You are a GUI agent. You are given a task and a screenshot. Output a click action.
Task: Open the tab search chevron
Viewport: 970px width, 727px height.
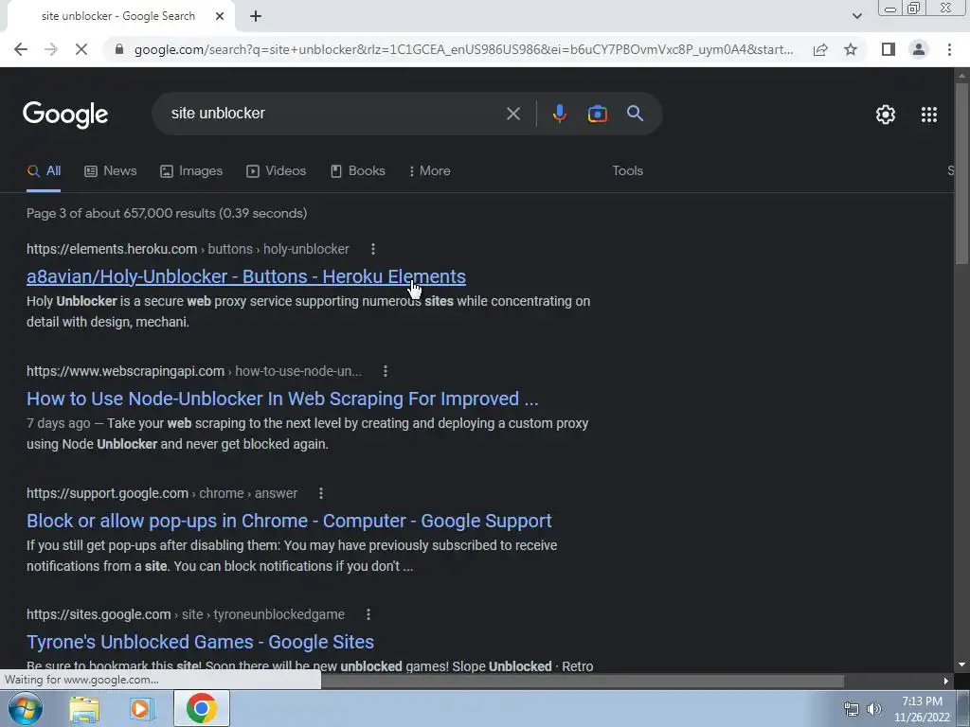coord(856,16)
